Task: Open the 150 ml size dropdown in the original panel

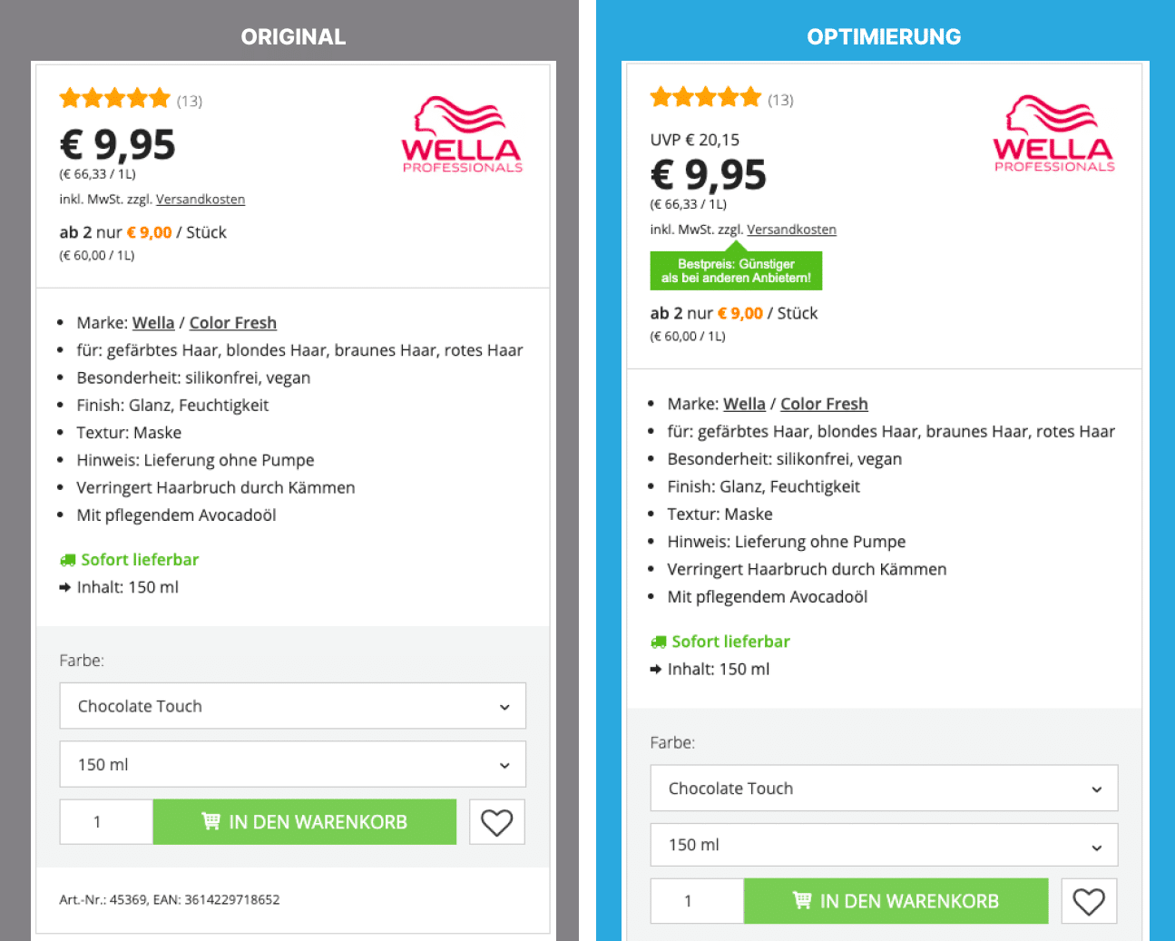Action: coord(292,764)
